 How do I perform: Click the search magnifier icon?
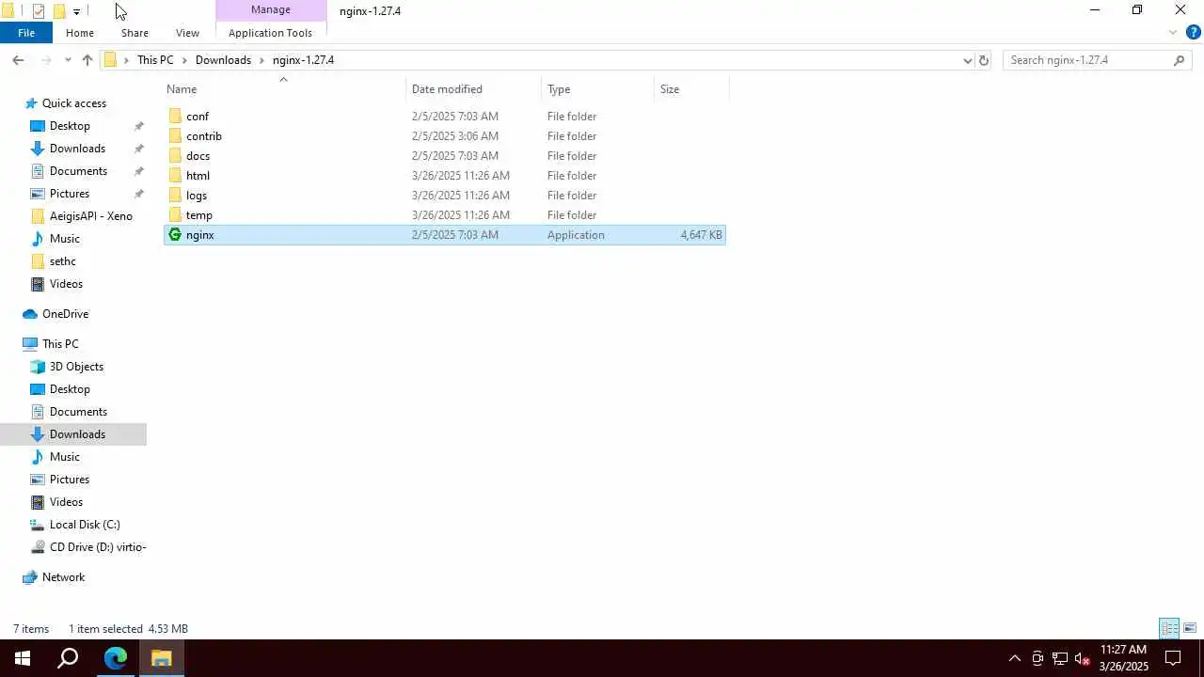[1179, 60]
